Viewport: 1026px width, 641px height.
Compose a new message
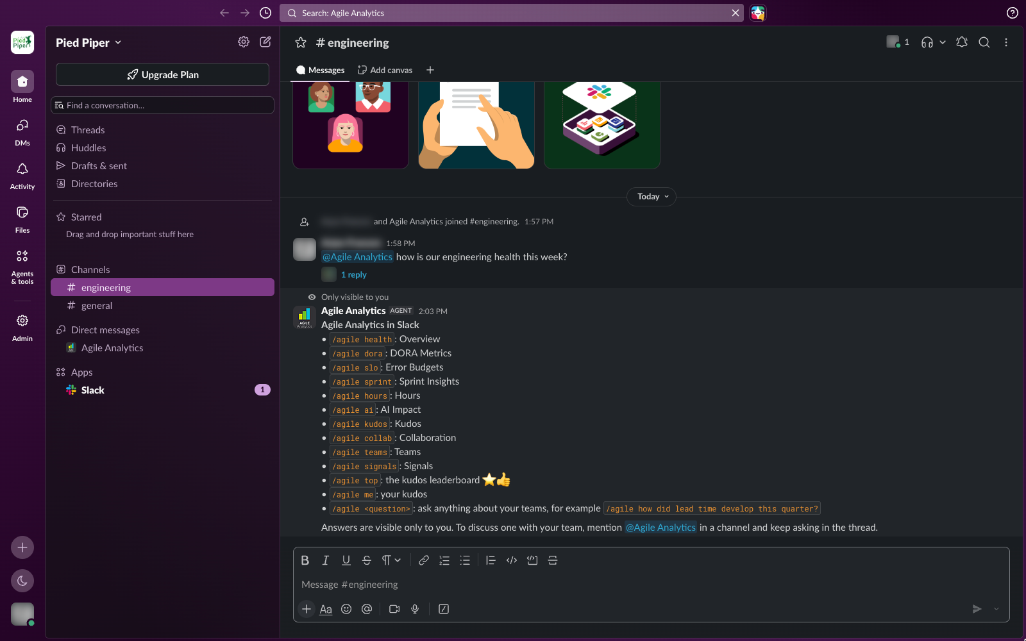265,42
